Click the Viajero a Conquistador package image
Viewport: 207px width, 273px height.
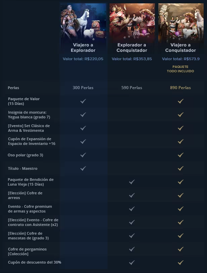(x=180, y=22)
